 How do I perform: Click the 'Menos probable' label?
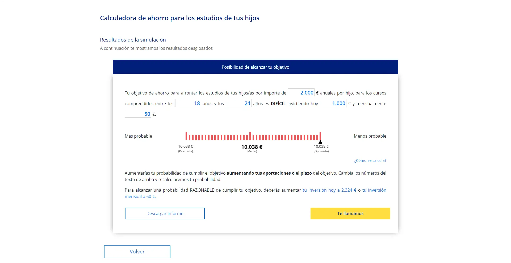point(370,136)
